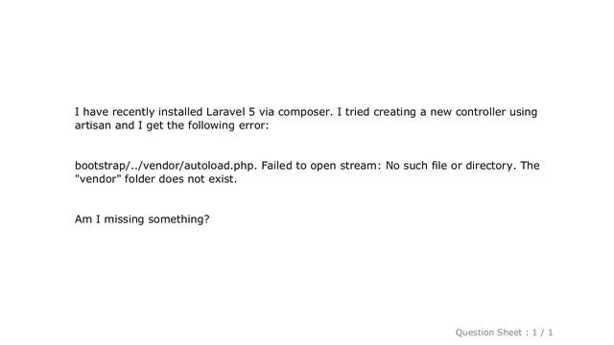Click the word 'using' ending first line

click(523, 113)
